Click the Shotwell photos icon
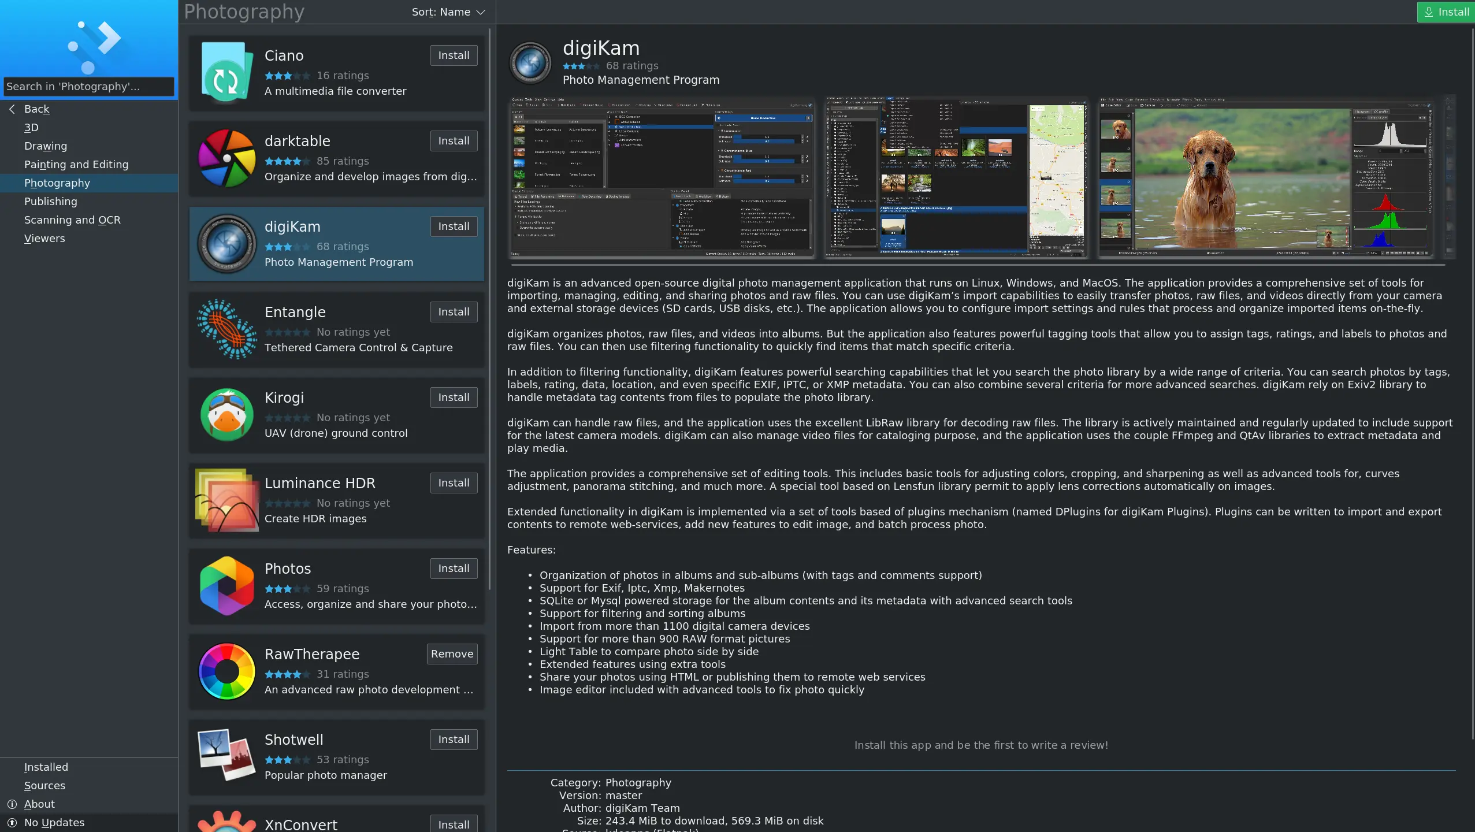The width and height of the screenshot is (1475, 832). point(226,756)
